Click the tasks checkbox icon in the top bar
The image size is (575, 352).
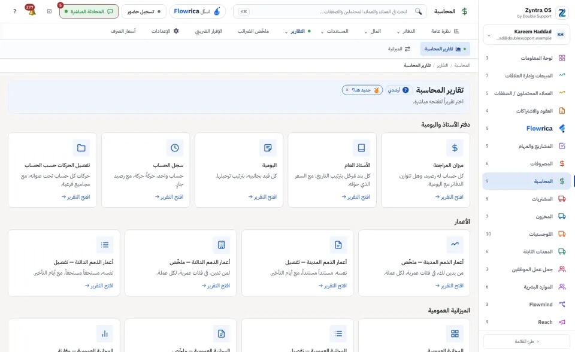50,11
